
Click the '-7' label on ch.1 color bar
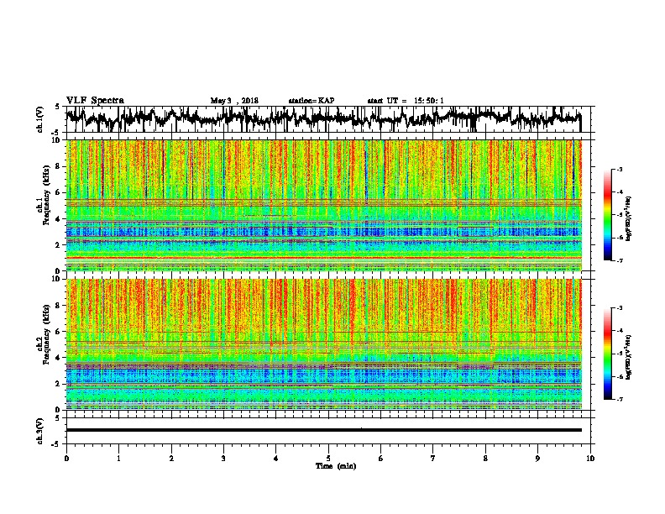620,260
